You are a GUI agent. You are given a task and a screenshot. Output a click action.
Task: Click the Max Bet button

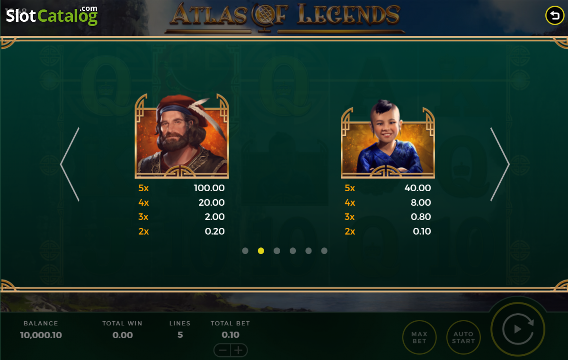tap(419, 337)
